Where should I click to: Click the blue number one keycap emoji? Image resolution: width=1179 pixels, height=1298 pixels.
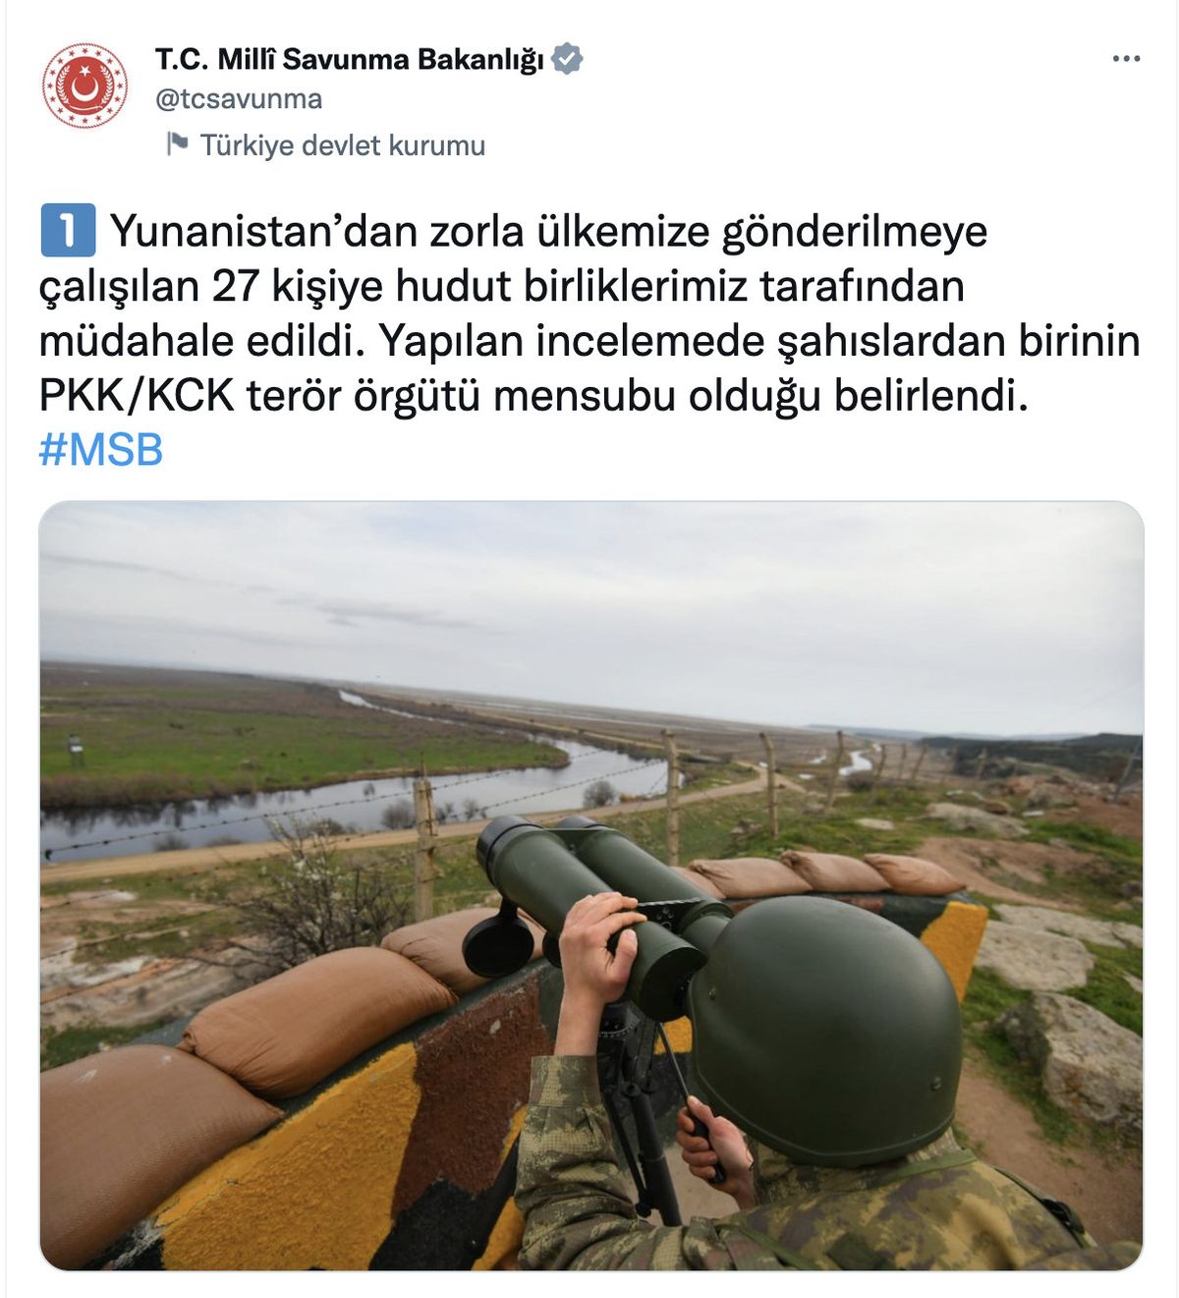pos(68,230)
